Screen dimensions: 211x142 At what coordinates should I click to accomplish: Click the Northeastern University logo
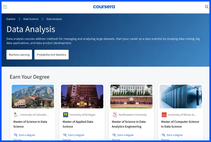click(x=115, y=115)
